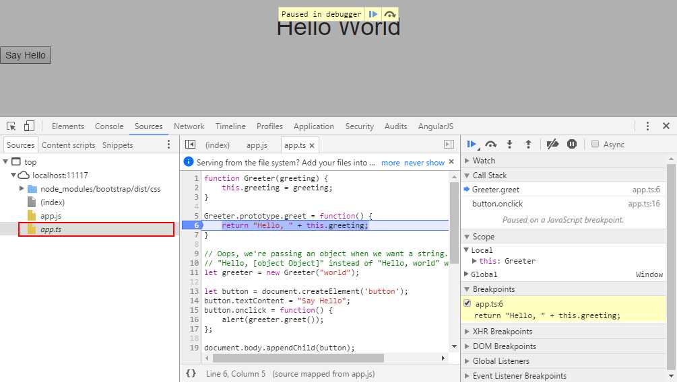Open the Sources navigator more options menu

pyautogui.click(x=169, y=145)
